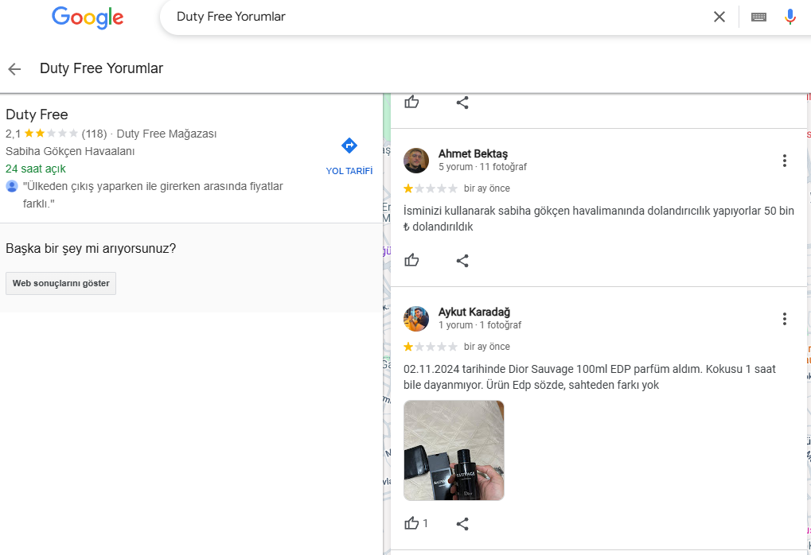Click into the Duty Free Yorumlar search field
This screenshot has width=811, height=555.
tap(430, 17)
